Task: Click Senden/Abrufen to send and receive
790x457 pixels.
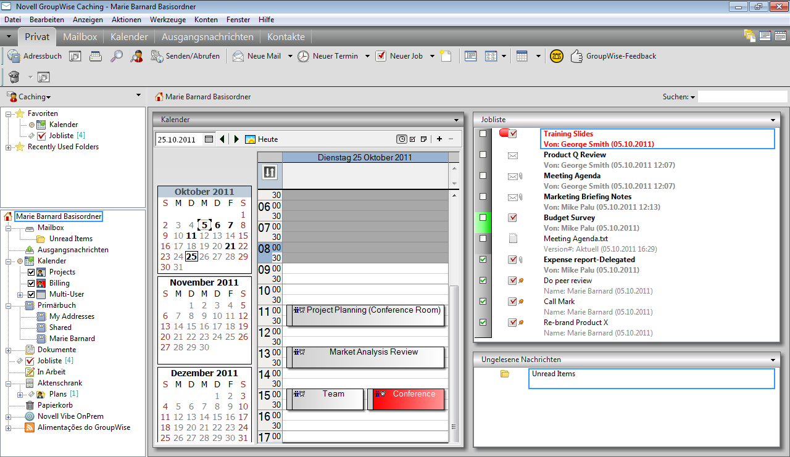Action: 185,56
